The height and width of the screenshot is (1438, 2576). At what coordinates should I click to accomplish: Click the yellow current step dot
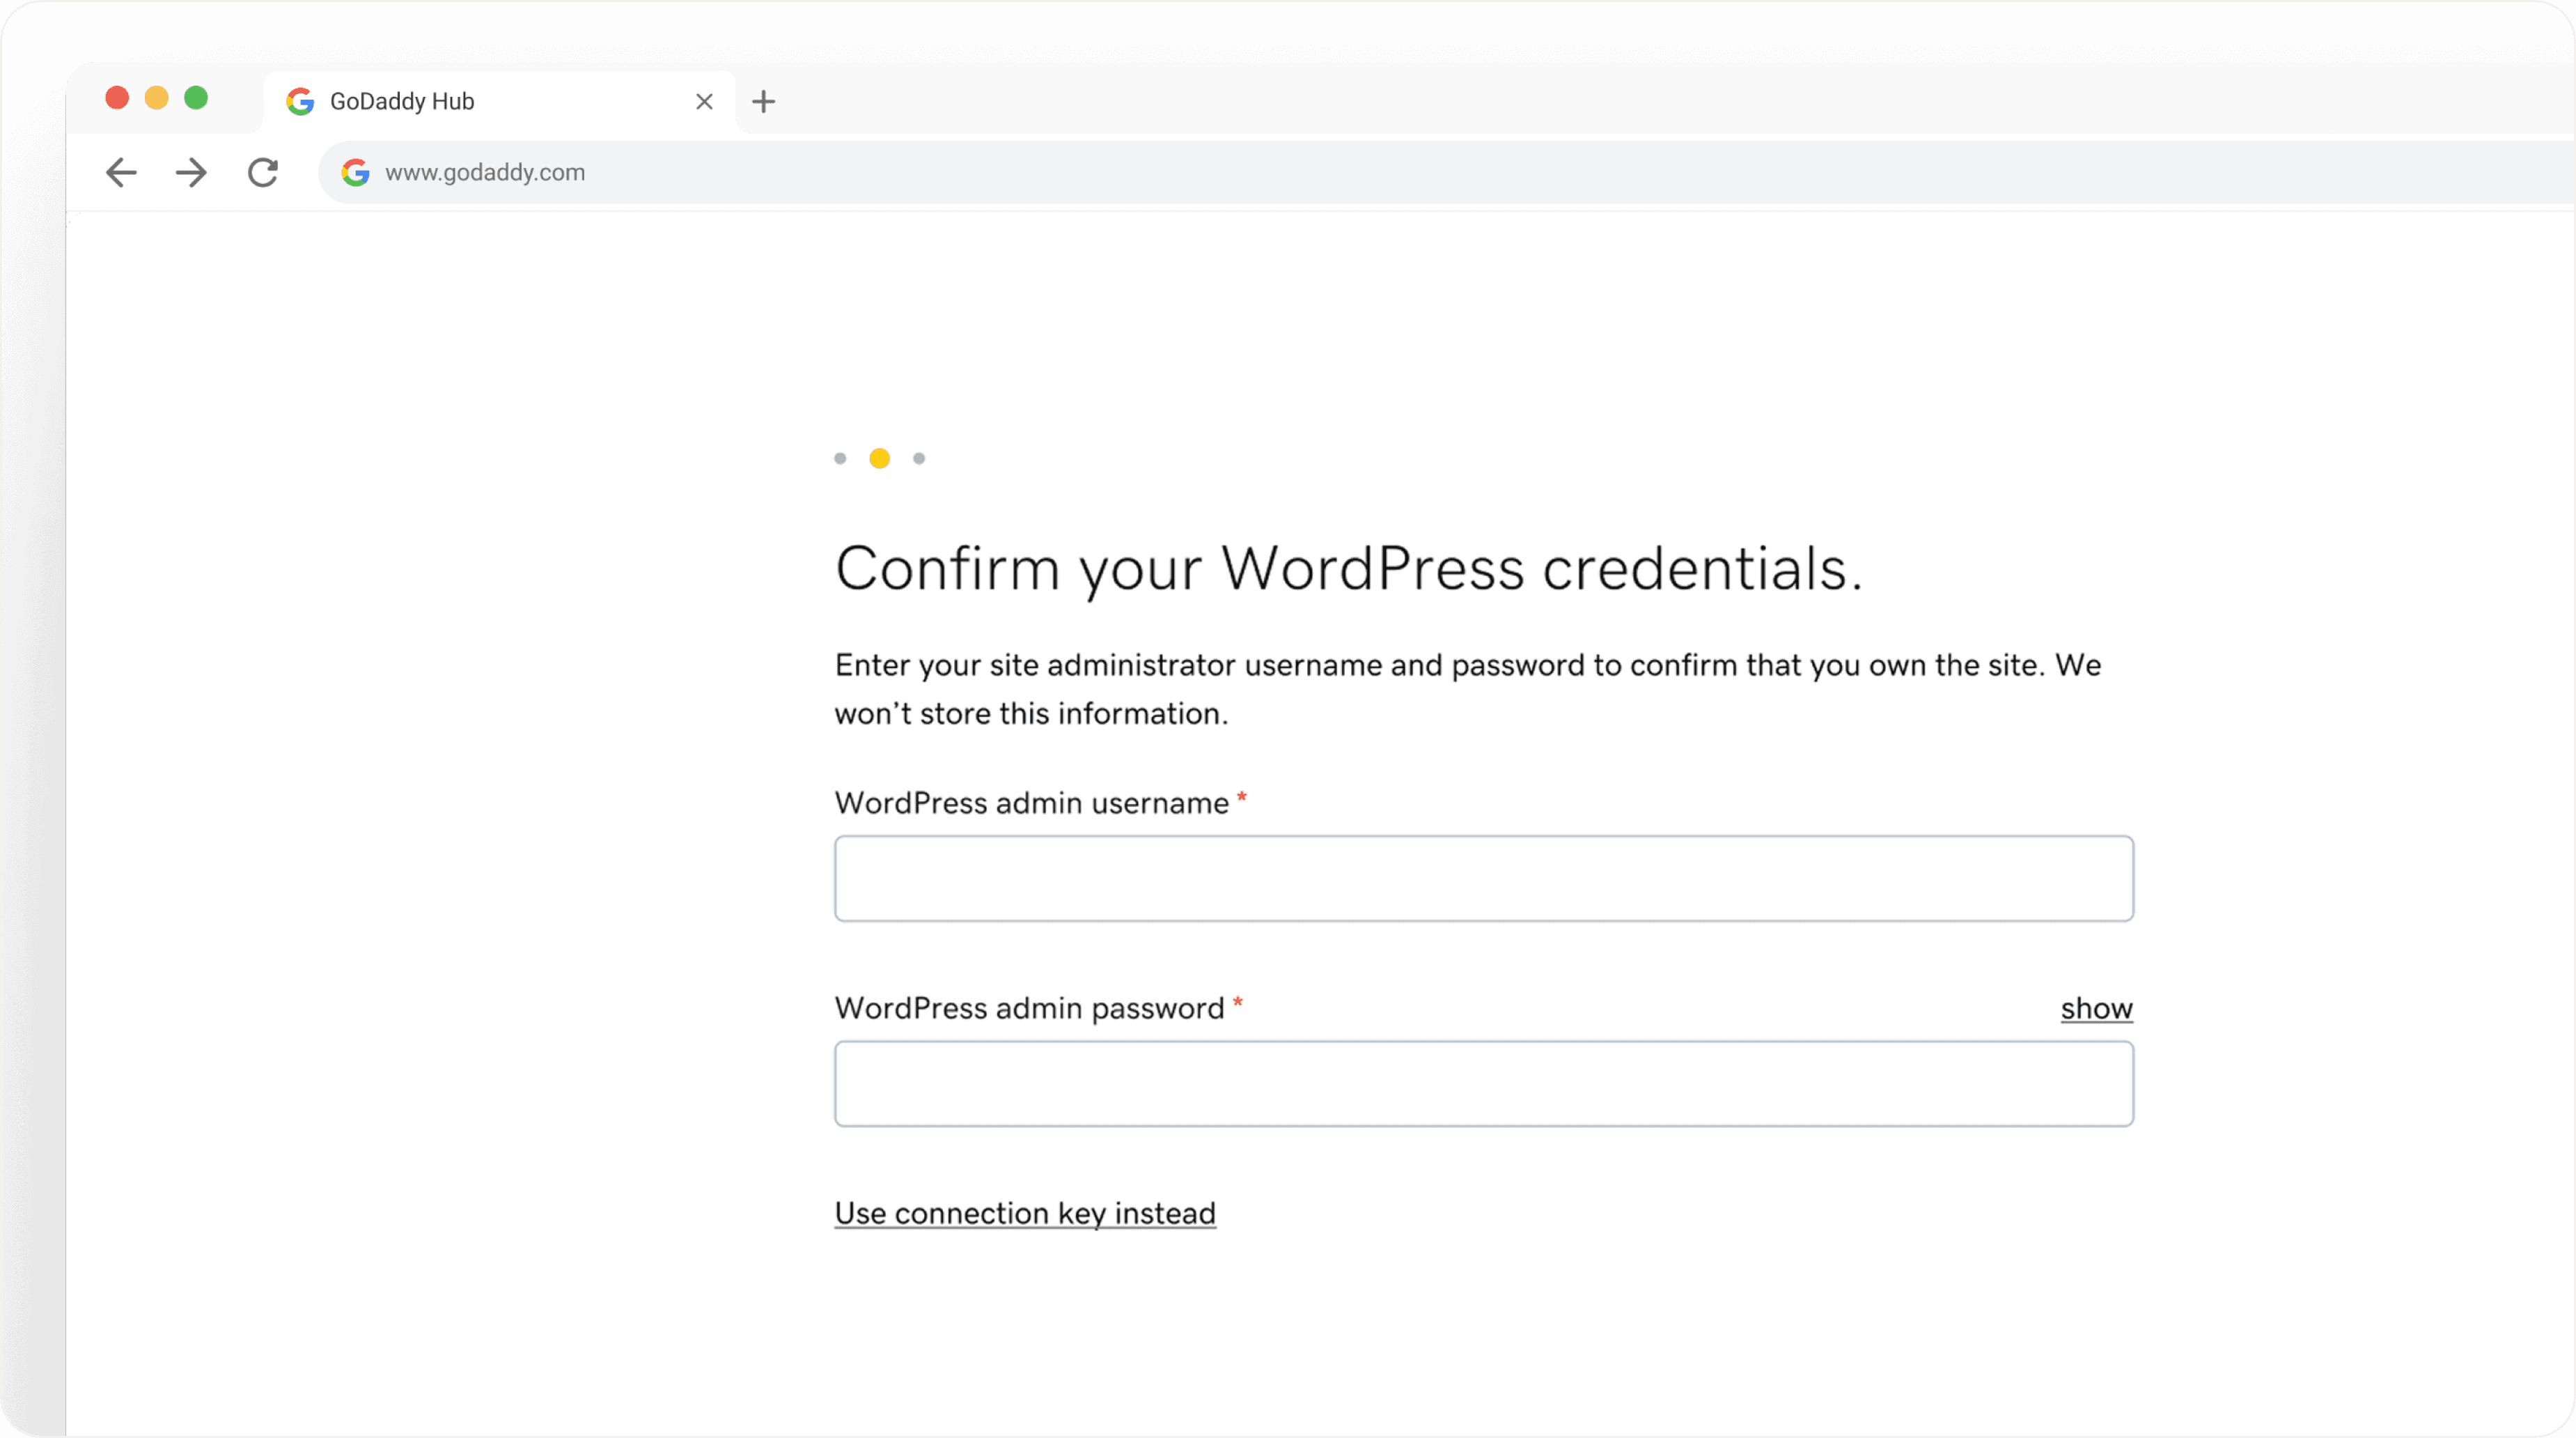click(879, 458)
